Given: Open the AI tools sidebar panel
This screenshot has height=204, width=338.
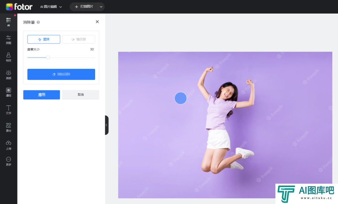Looking at the screenshot, I should pos(8,22).
